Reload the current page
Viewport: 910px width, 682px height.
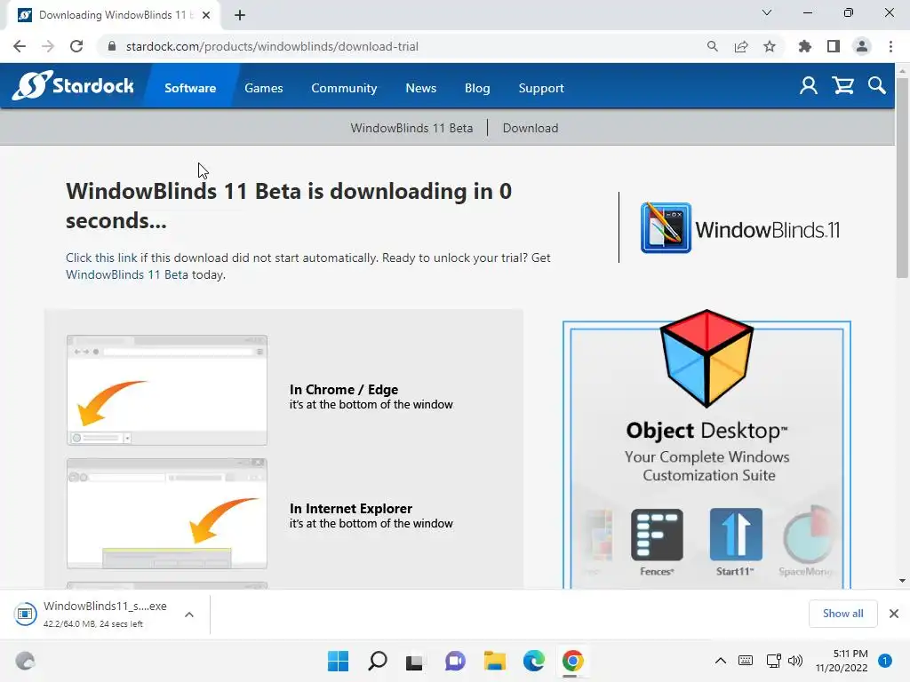coord(76,46)
